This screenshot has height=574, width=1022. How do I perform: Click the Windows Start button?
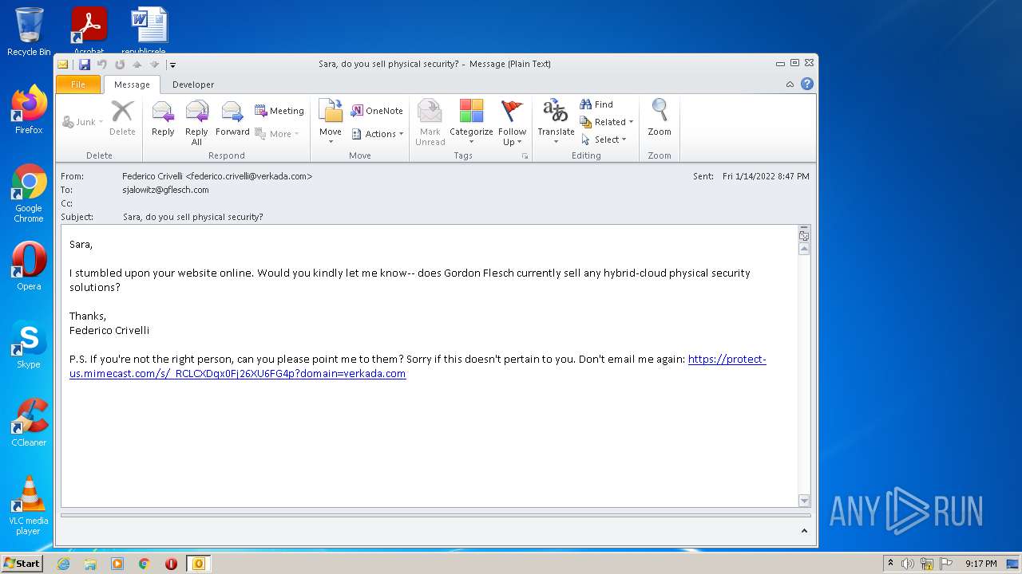click(22, 564)
